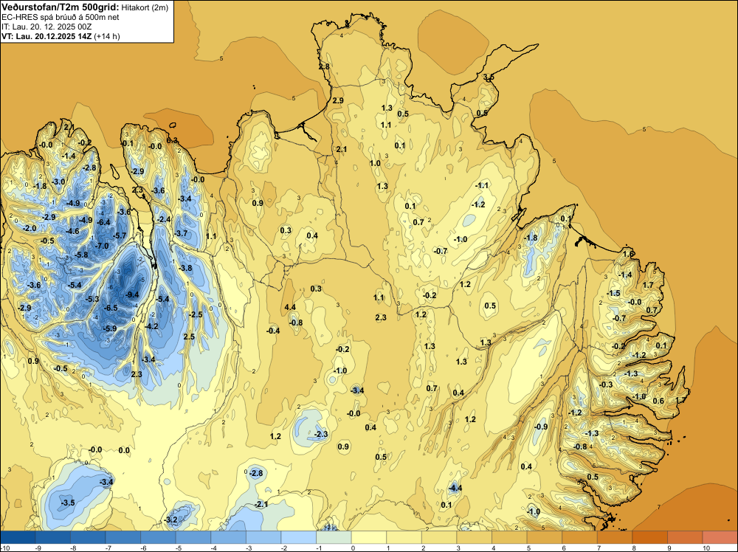Image resolution: width=738 pixels, height=552 pixels.
Task: Click the -6.5 temperature label
Action: click(x=110, y=308)
